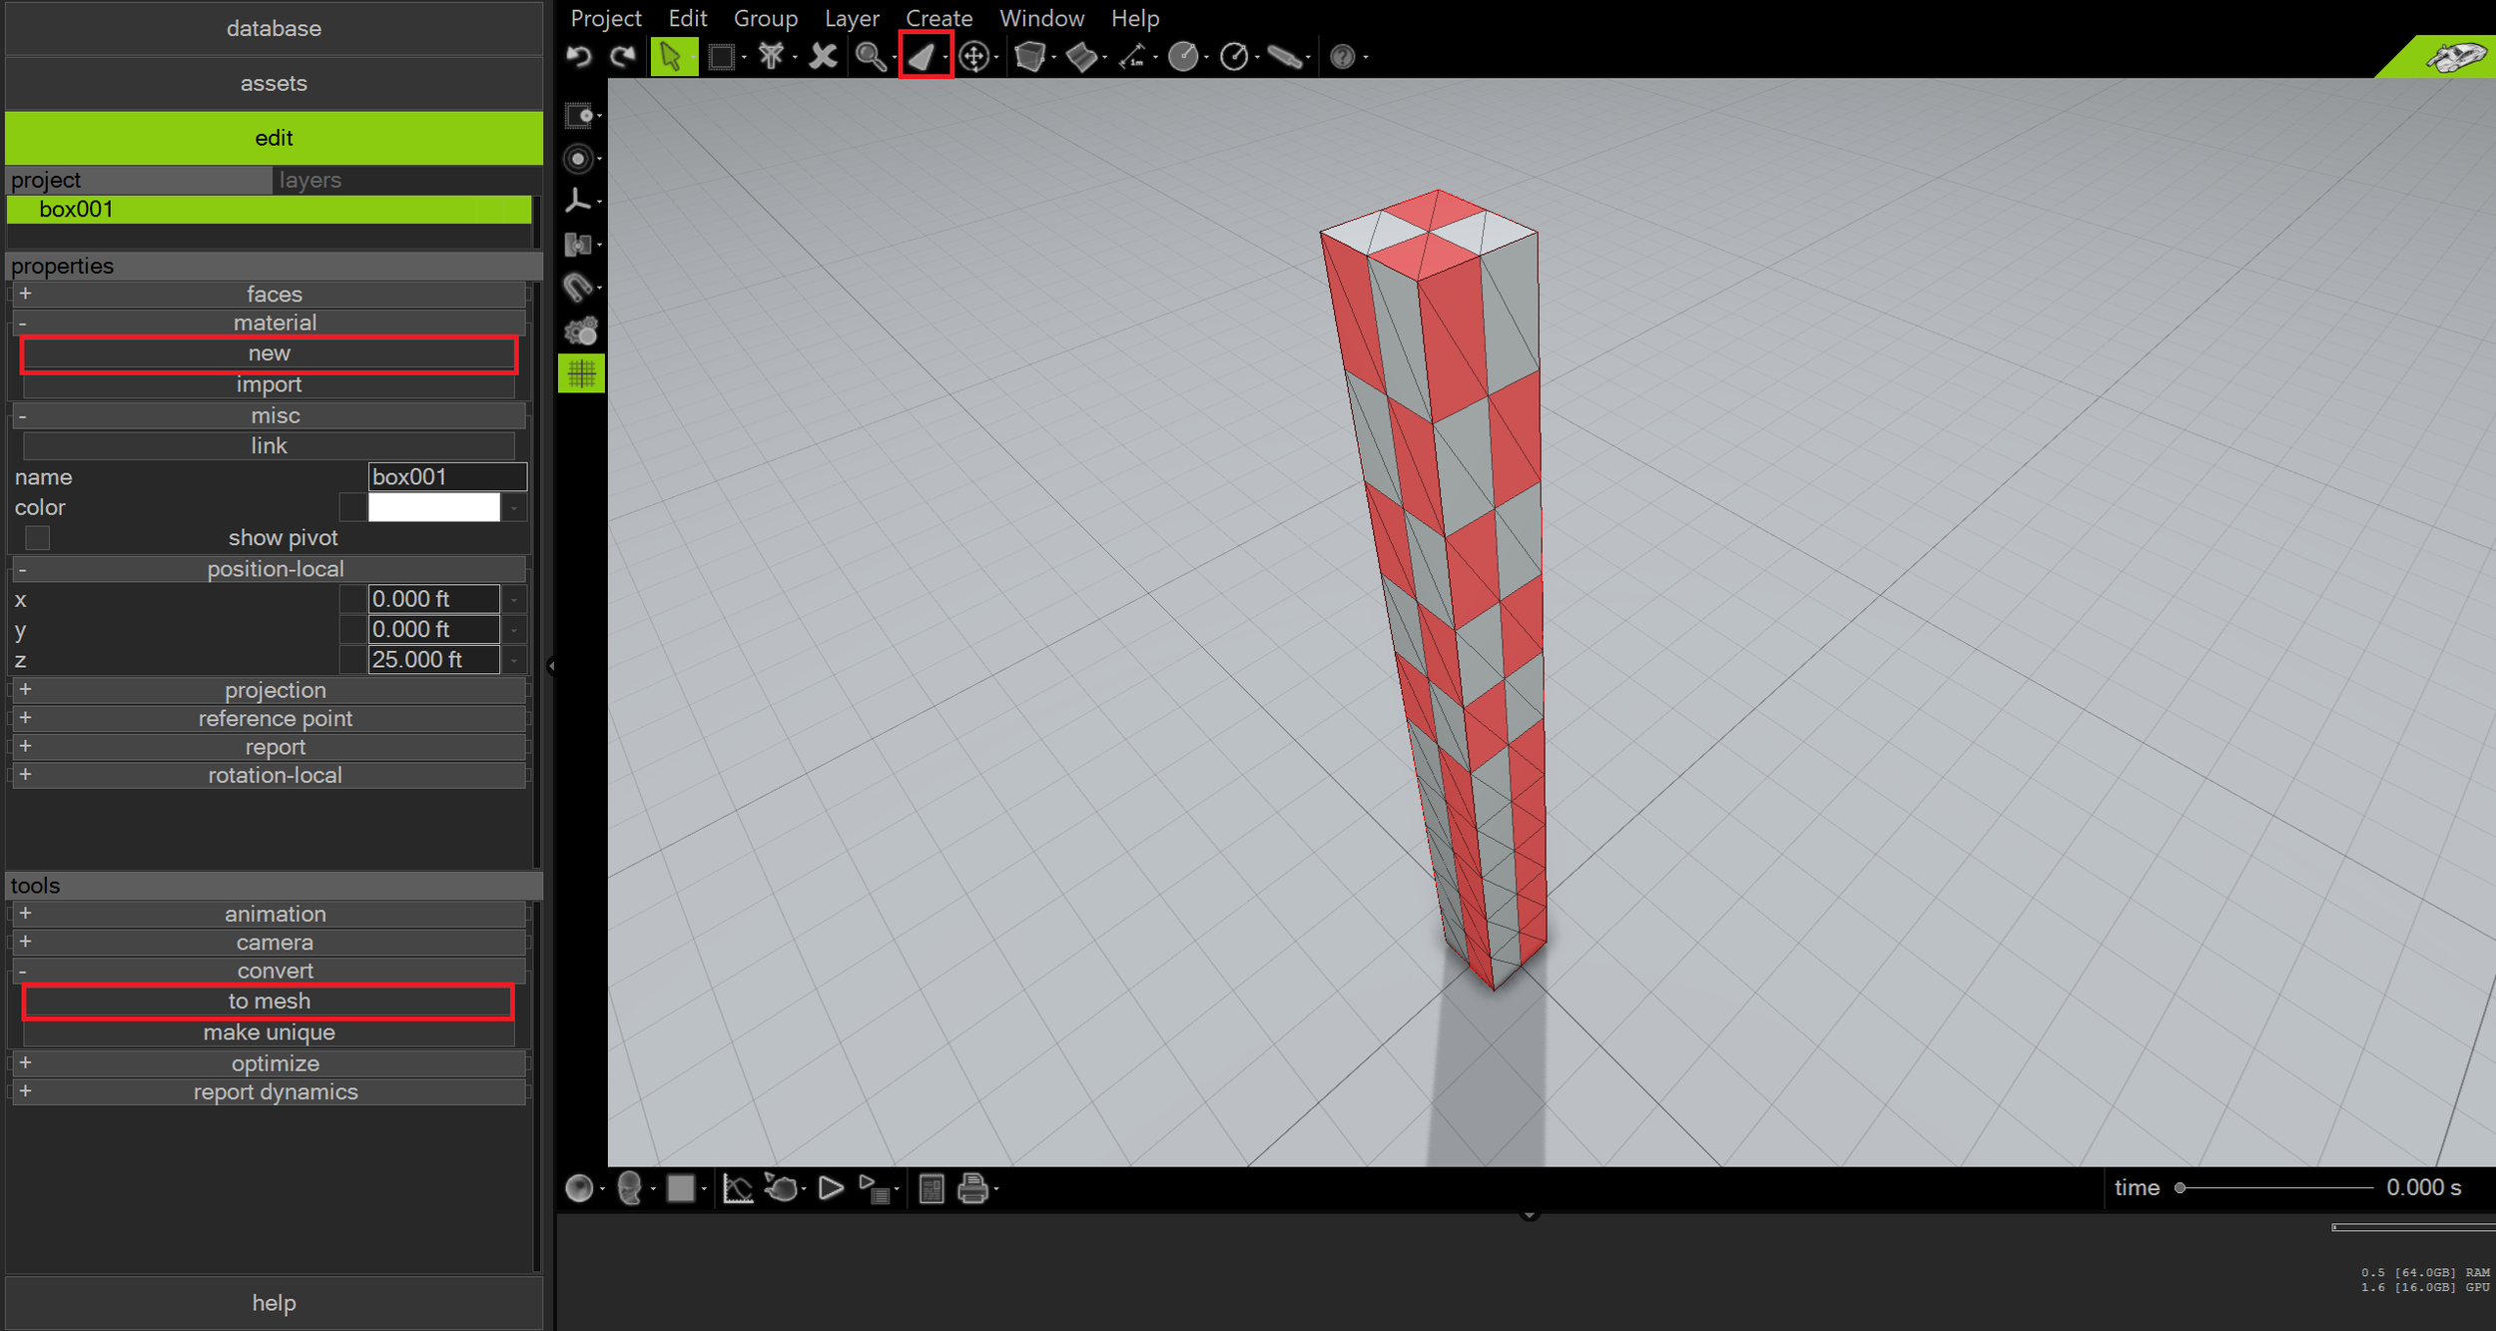The image size is (2496, 1331).
Task: Open the printer icon in bottom toolbar
Action: 972,1188
